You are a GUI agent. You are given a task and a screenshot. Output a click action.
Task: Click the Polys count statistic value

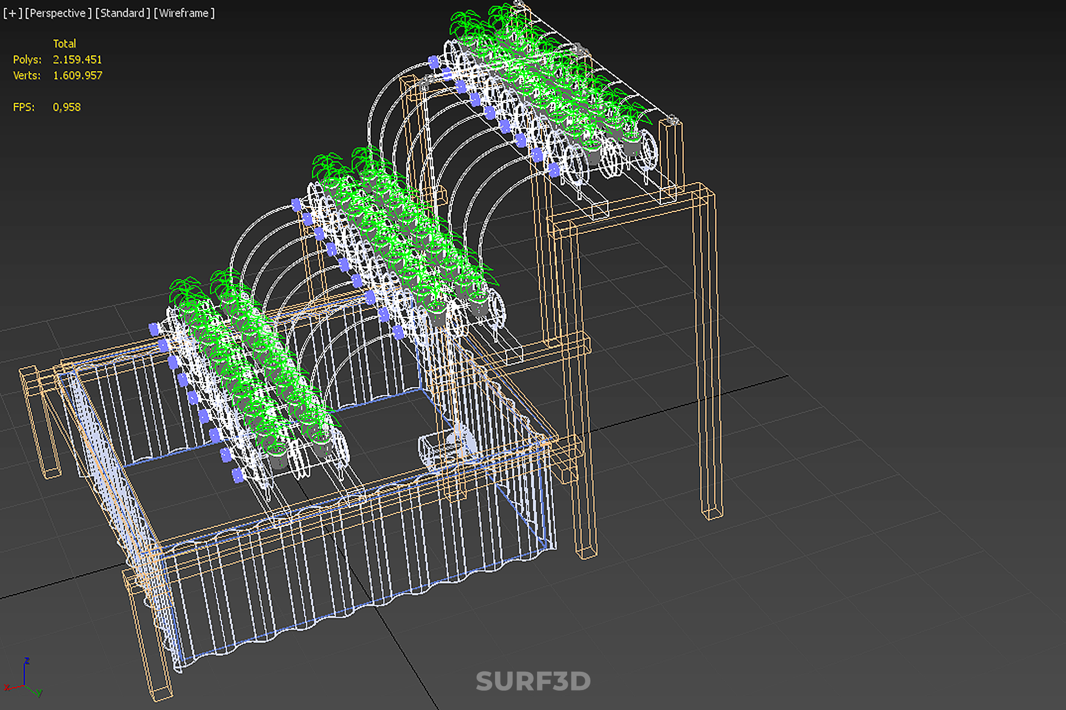pos(77,59)
